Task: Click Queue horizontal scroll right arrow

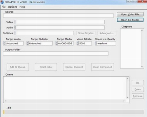Action: 124,101
